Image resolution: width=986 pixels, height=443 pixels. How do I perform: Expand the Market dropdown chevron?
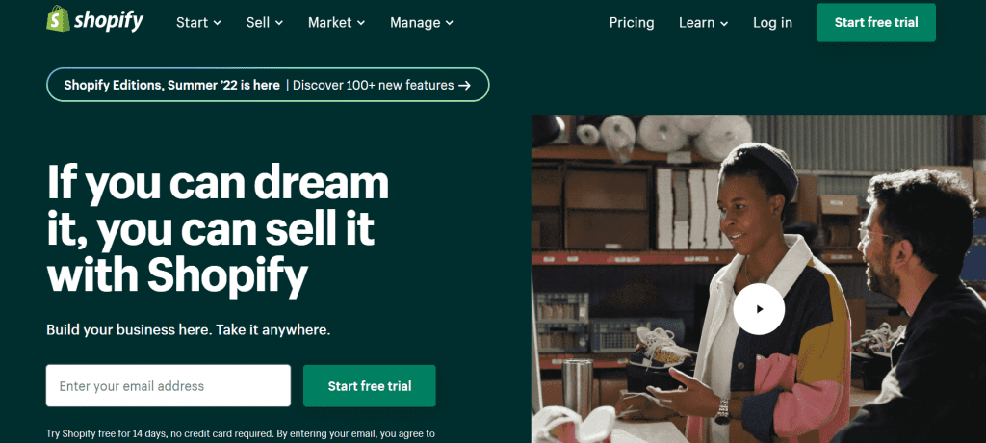[x=361, y=23]
